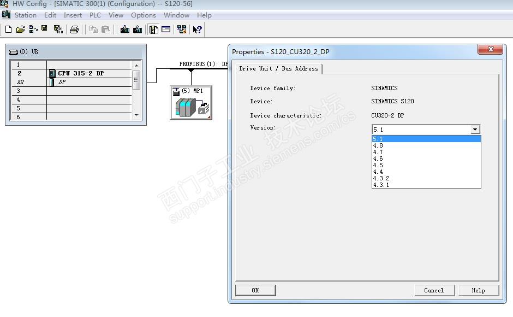The width and height of the screenshot is (513, 317).
Task: Choose version 4.5 from the list
Action: click(426, 165)
